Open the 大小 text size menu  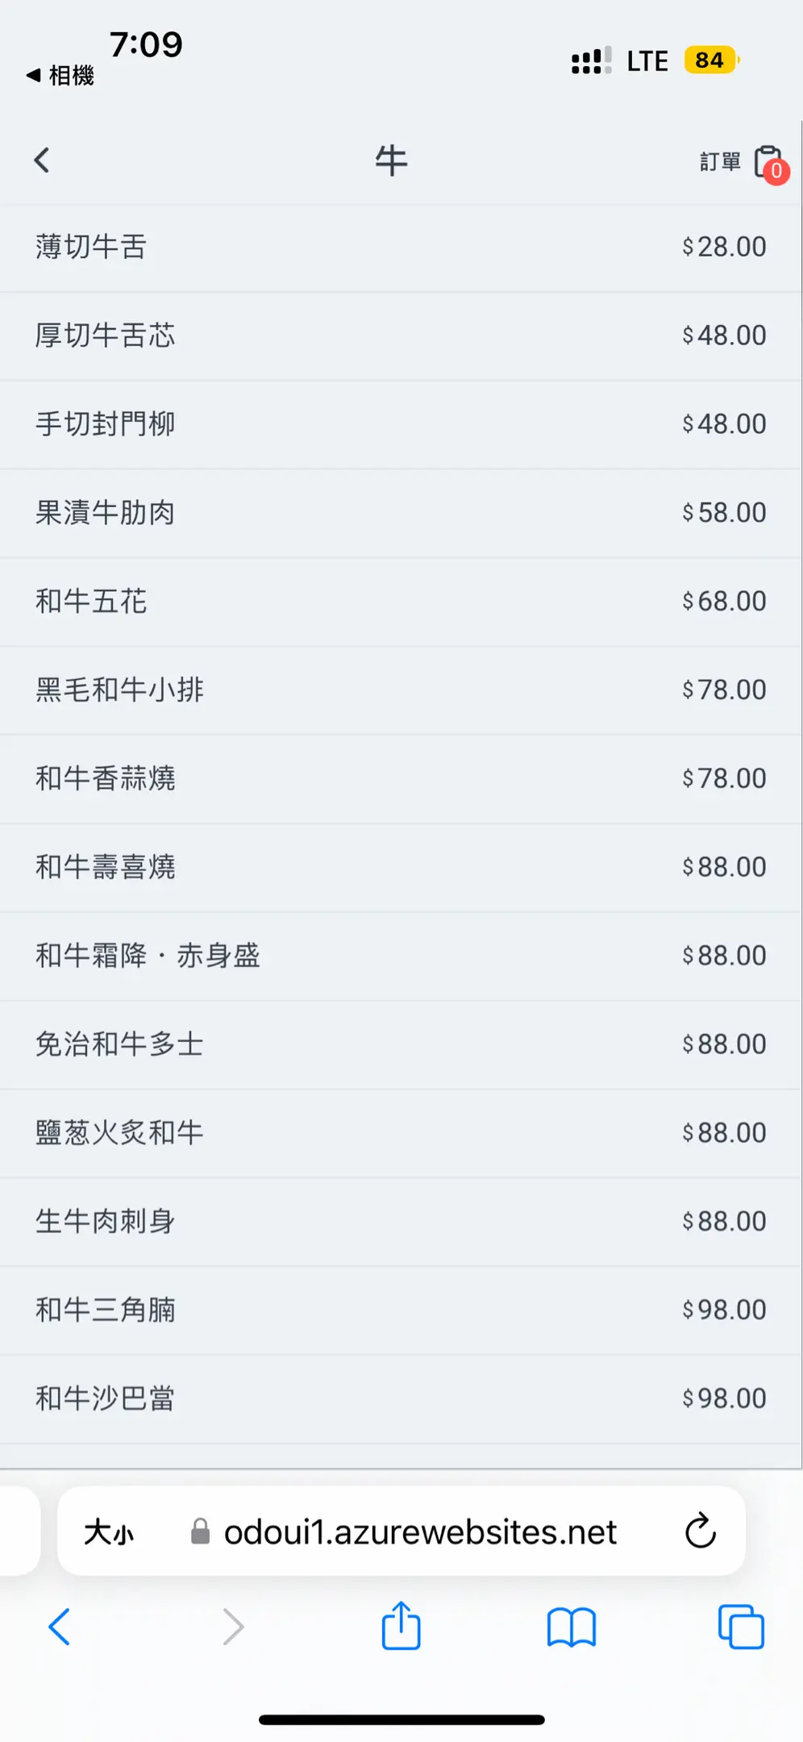109,1532
